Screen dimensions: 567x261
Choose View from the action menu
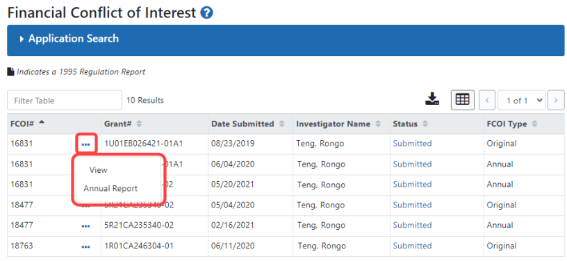tap(99, 170)
